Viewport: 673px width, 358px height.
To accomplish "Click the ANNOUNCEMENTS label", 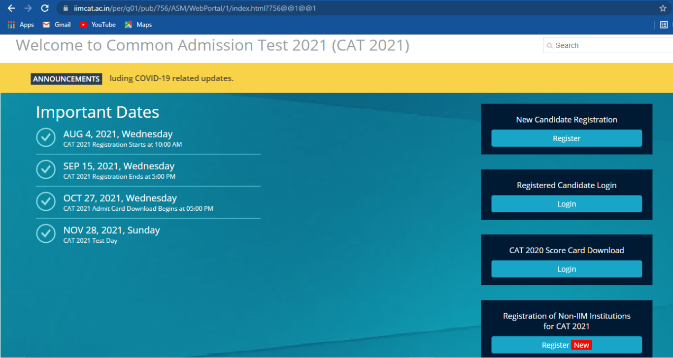I will [x=67, y=79].
